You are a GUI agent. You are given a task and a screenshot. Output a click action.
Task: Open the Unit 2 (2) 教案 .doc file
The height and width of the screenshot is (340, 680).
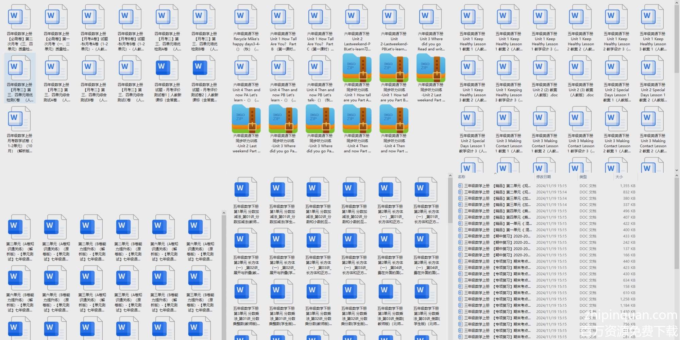coord(545,69)
